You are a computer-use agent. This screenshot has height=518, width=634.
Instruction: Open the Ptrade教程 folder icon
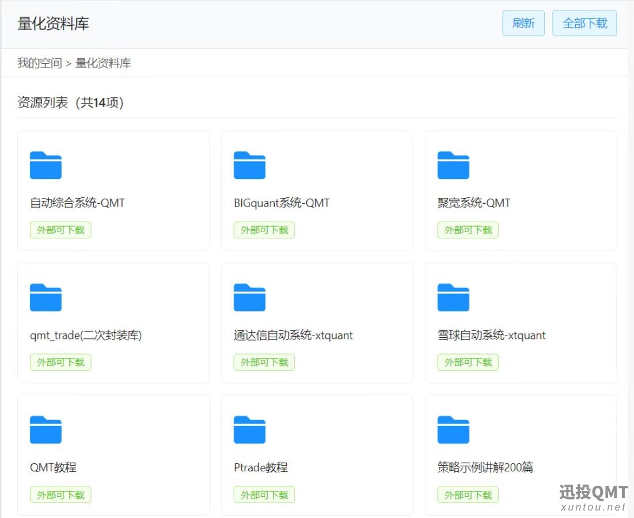coord(249,430)
